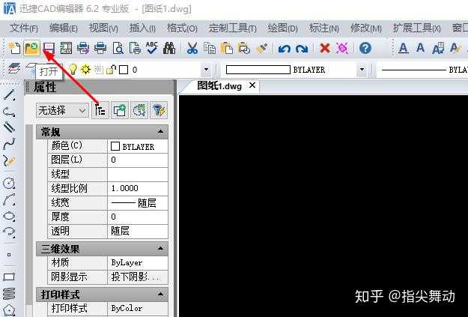Open the layers manager stack icon

pos(13,69)
